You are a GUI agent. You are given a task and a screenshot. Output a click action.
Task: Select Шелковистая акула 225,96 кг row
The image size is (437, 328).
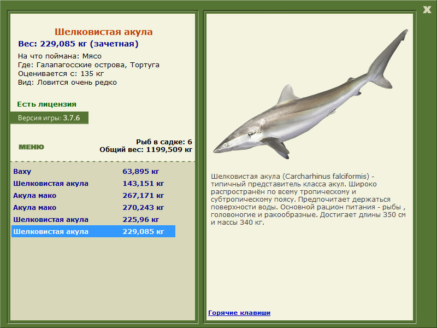93,219
